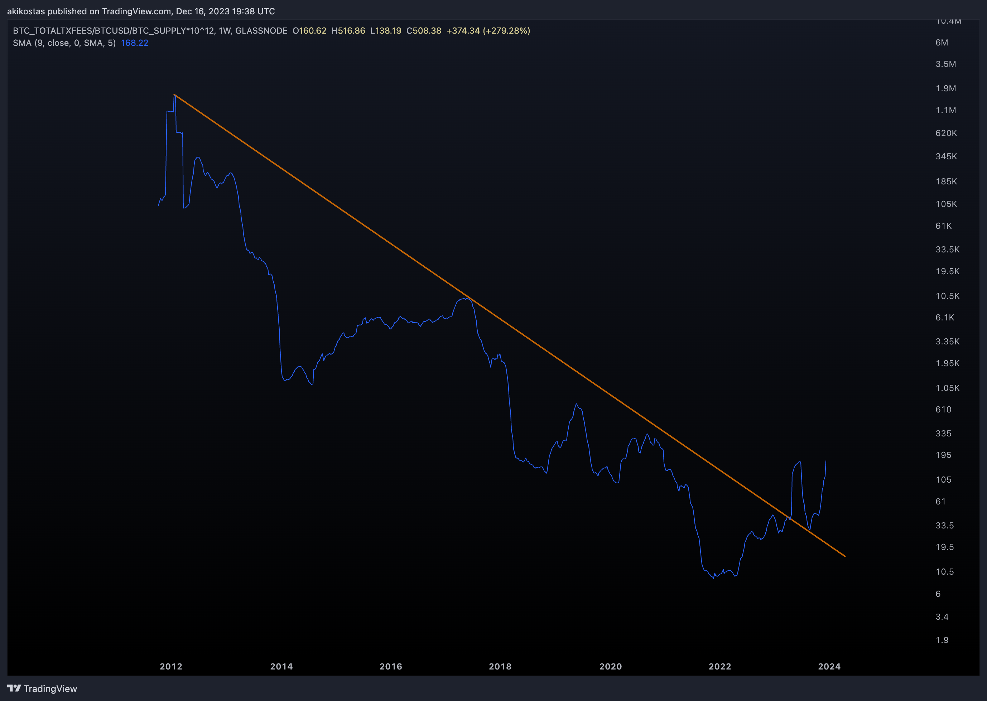Screen dimensions: 987x701
Task: Click the '1.95K' price axis label
Action: (947, 363)
